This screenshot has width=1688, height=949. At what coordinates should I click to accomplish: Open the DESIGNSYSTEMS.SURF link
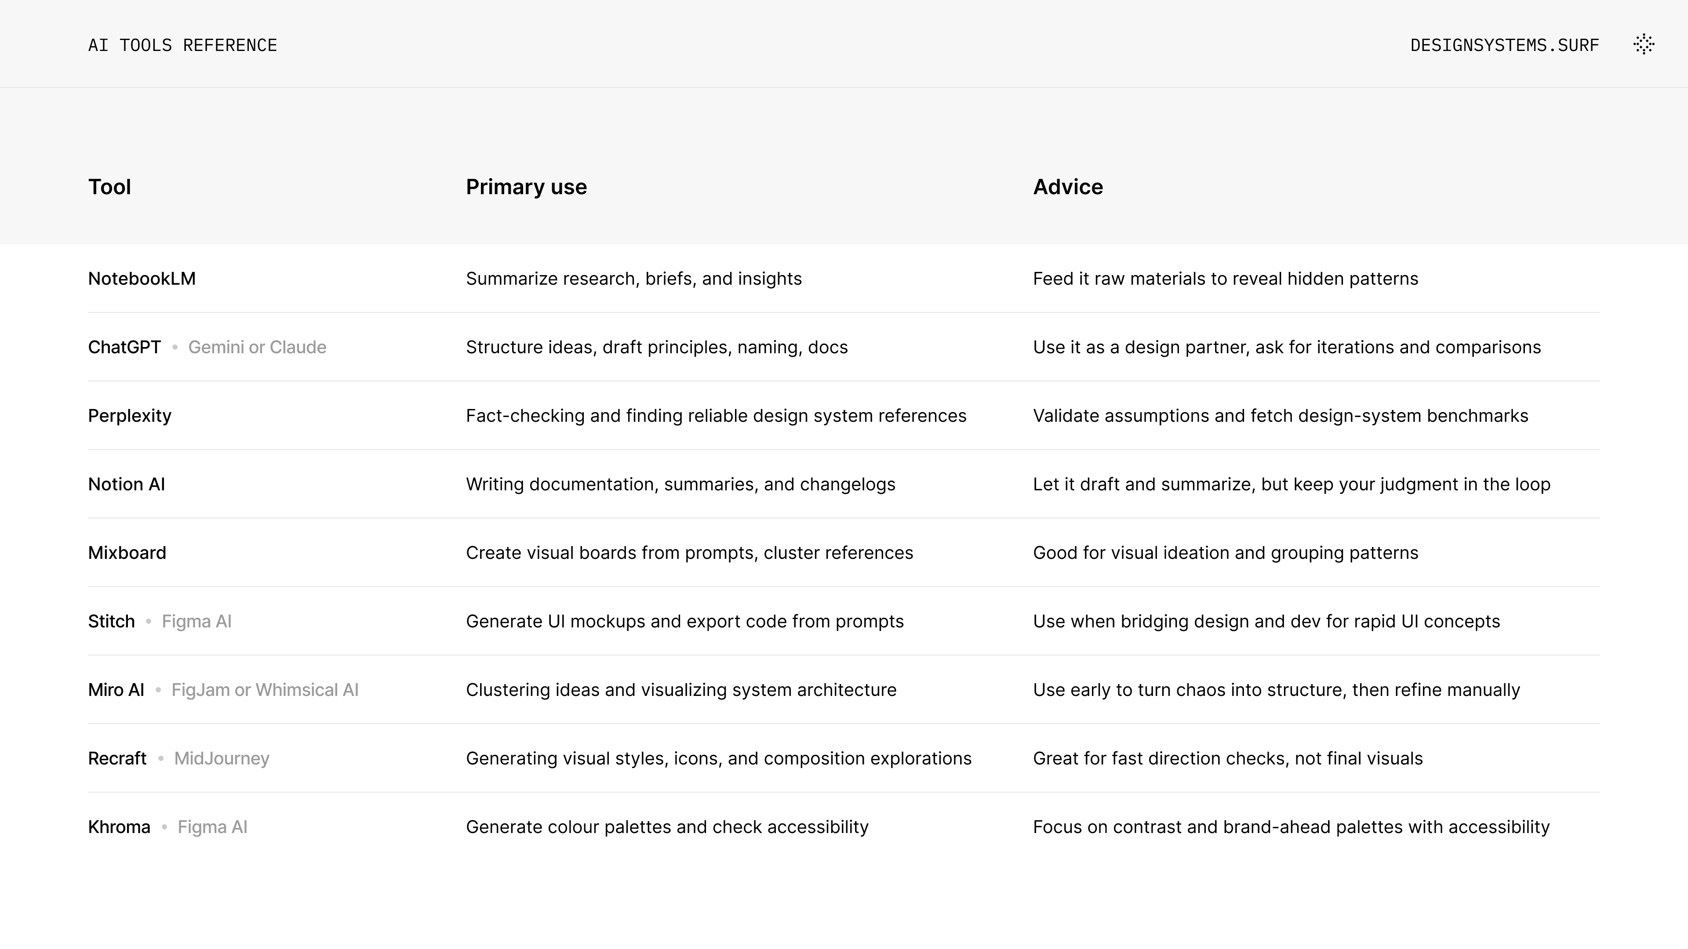[x=1505, y=45]
